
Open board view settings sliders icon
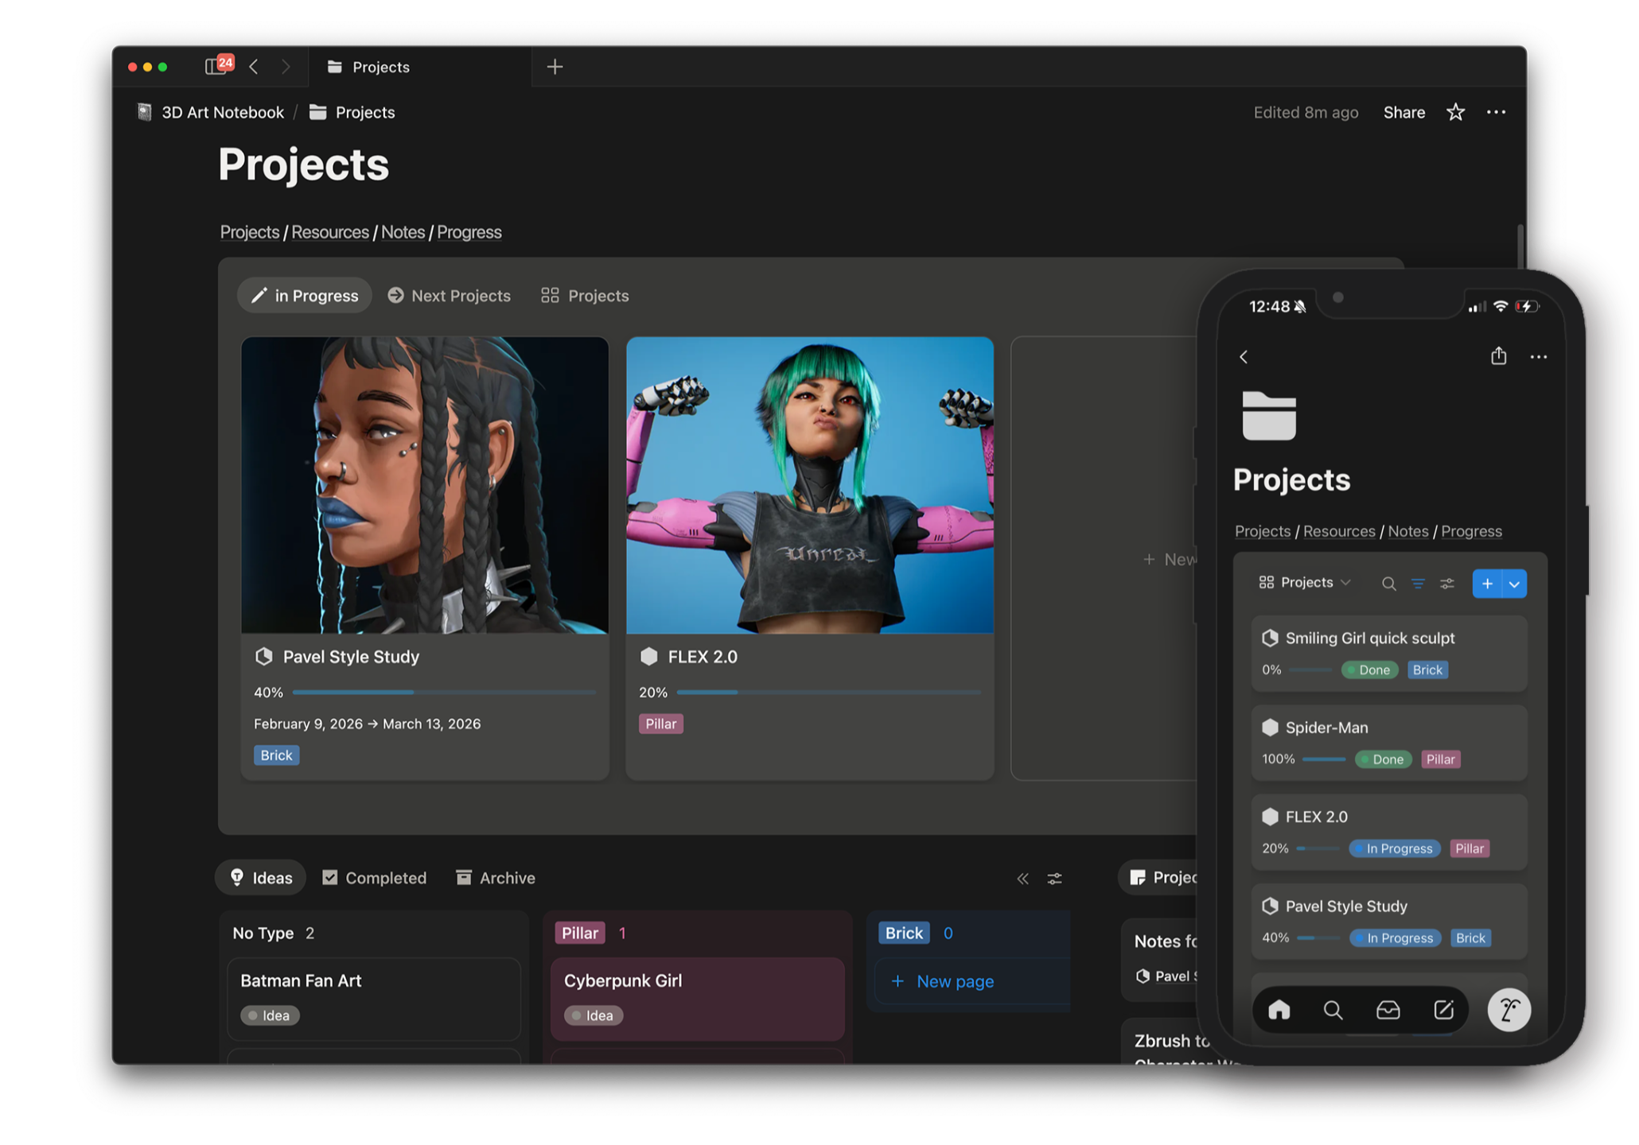[1054, 879]
